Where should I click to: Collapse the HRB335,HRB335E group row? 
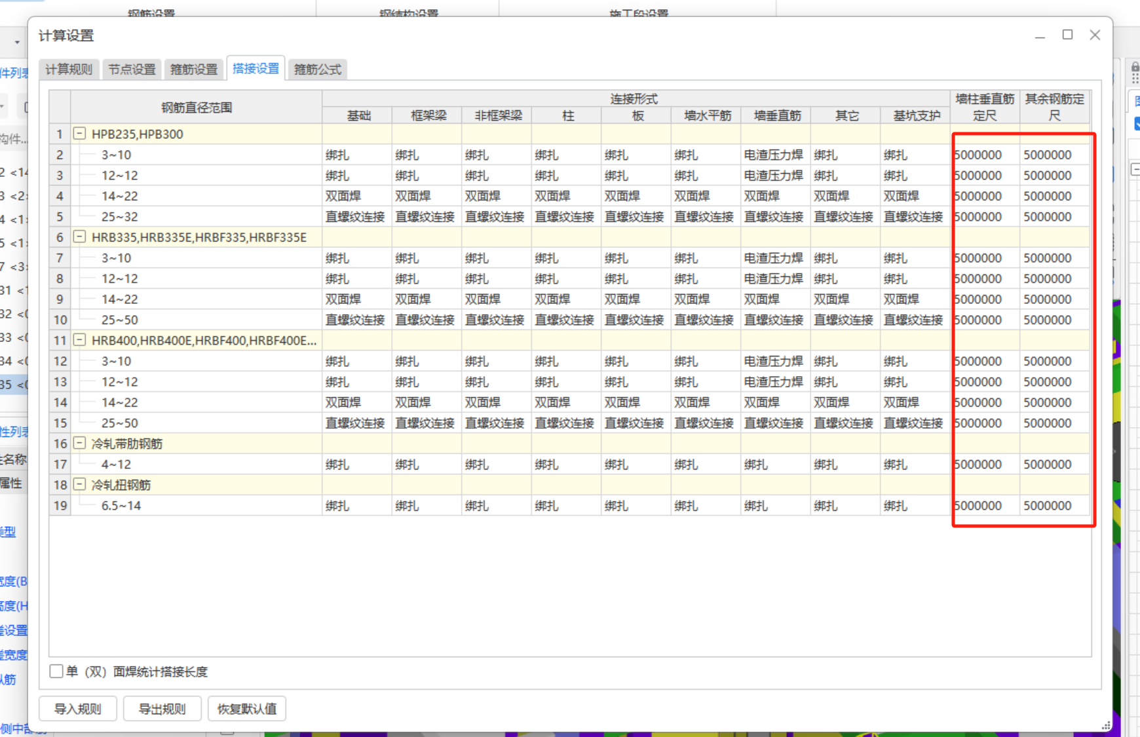[79, 236]
